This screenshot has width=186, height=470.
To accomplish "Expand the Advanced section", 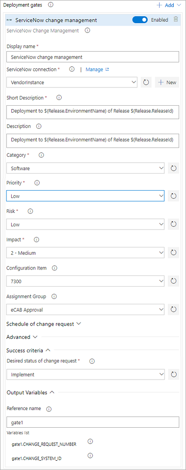I will [22, 337].
